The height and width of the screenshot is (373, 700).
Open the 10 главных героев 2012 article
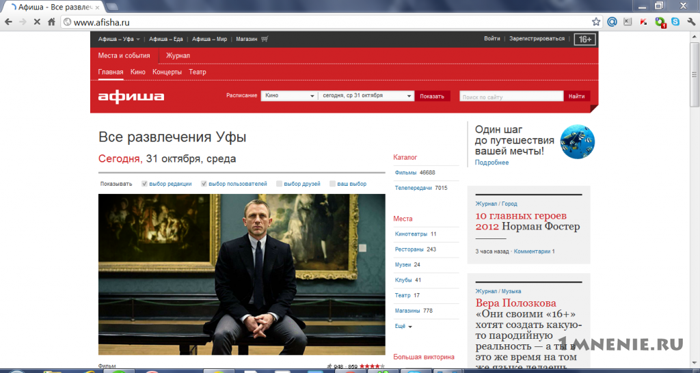pos(521,221)
